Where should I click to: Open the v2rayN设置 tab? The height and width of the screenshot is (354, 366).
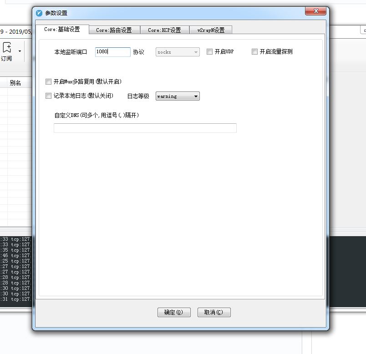(209, 30)
